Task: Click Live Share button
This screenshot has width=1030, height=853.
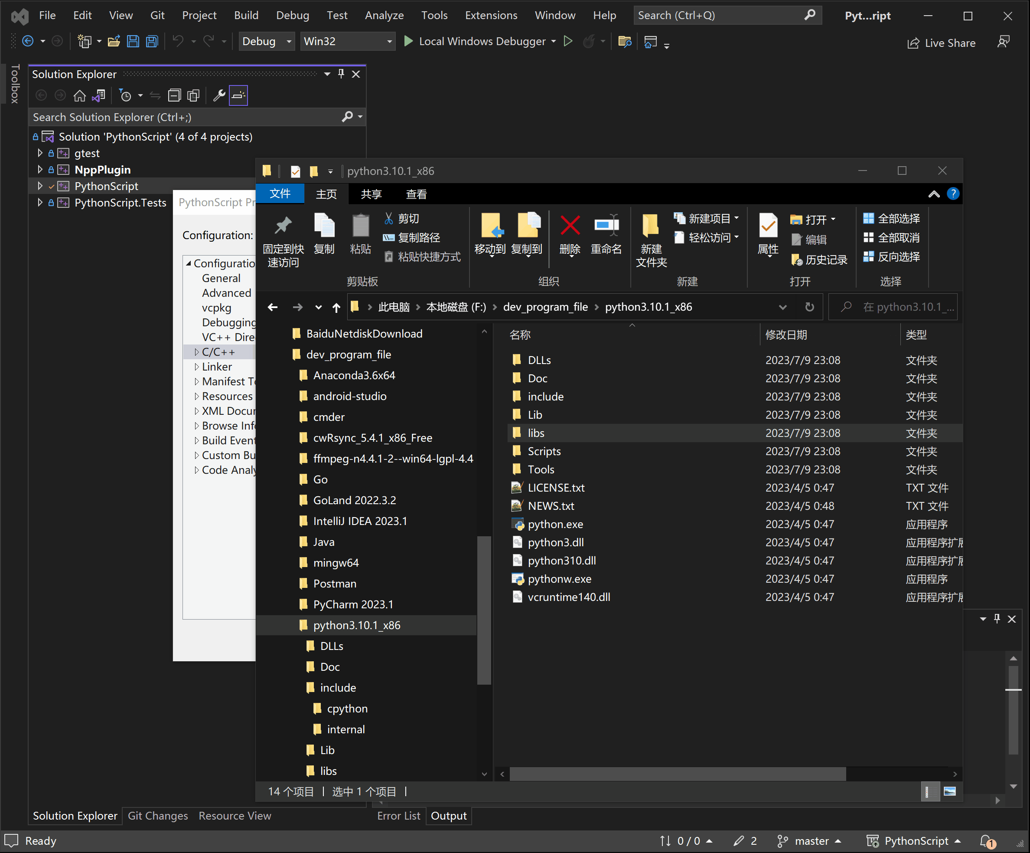Action: click(941, 43)
